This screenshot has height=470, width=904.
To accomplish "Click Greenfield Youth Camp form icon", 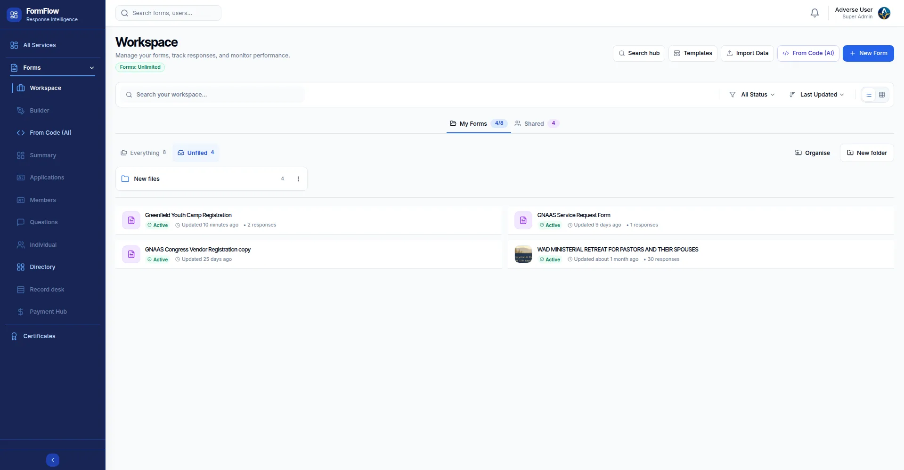I will click(x=131, y=220).
